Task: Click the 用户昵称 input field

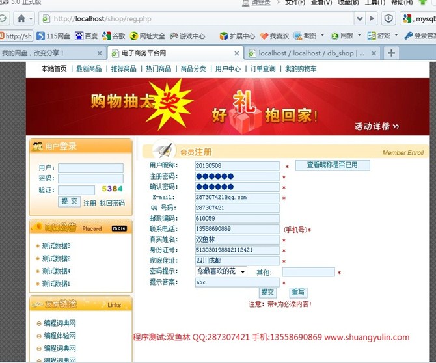Action: click(237, 166)
